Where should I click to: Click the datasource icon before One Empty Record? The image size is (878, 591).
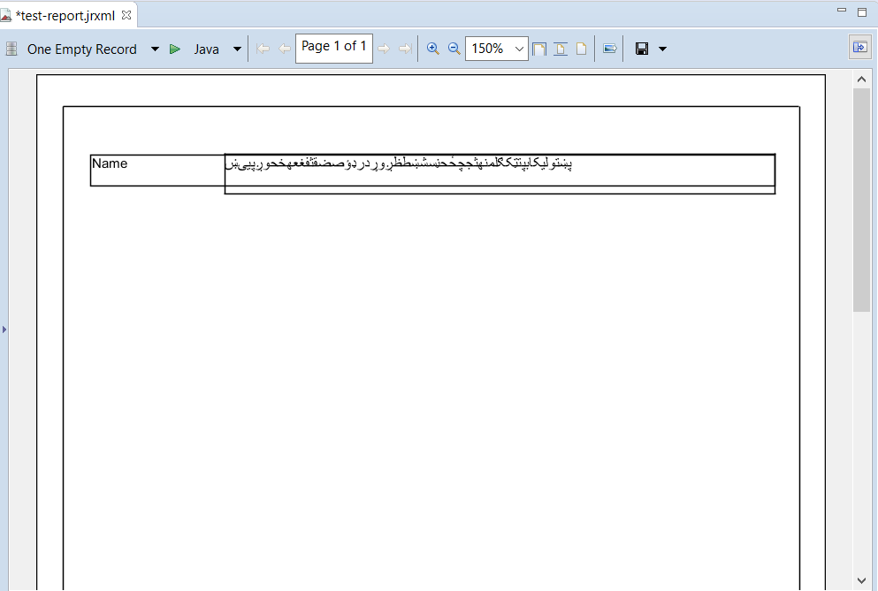coord(11,49)
